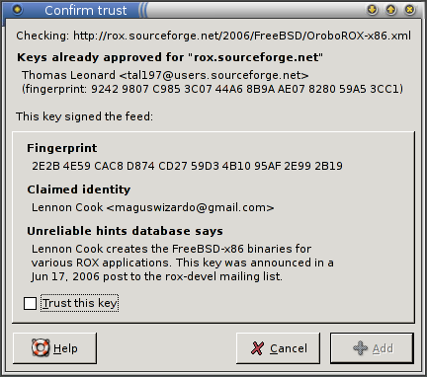
Task: Select the feed URL OroboROX-x86.xml text
Action: (x=242, y=36)
